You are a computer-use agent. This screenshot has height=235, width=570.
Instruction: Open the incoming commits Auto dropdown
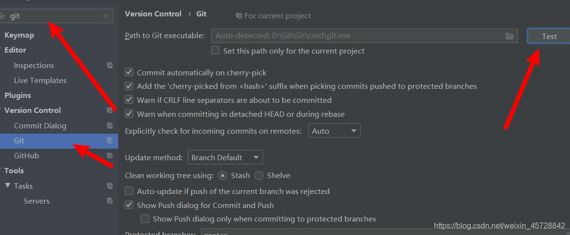[x=334, y=131]
